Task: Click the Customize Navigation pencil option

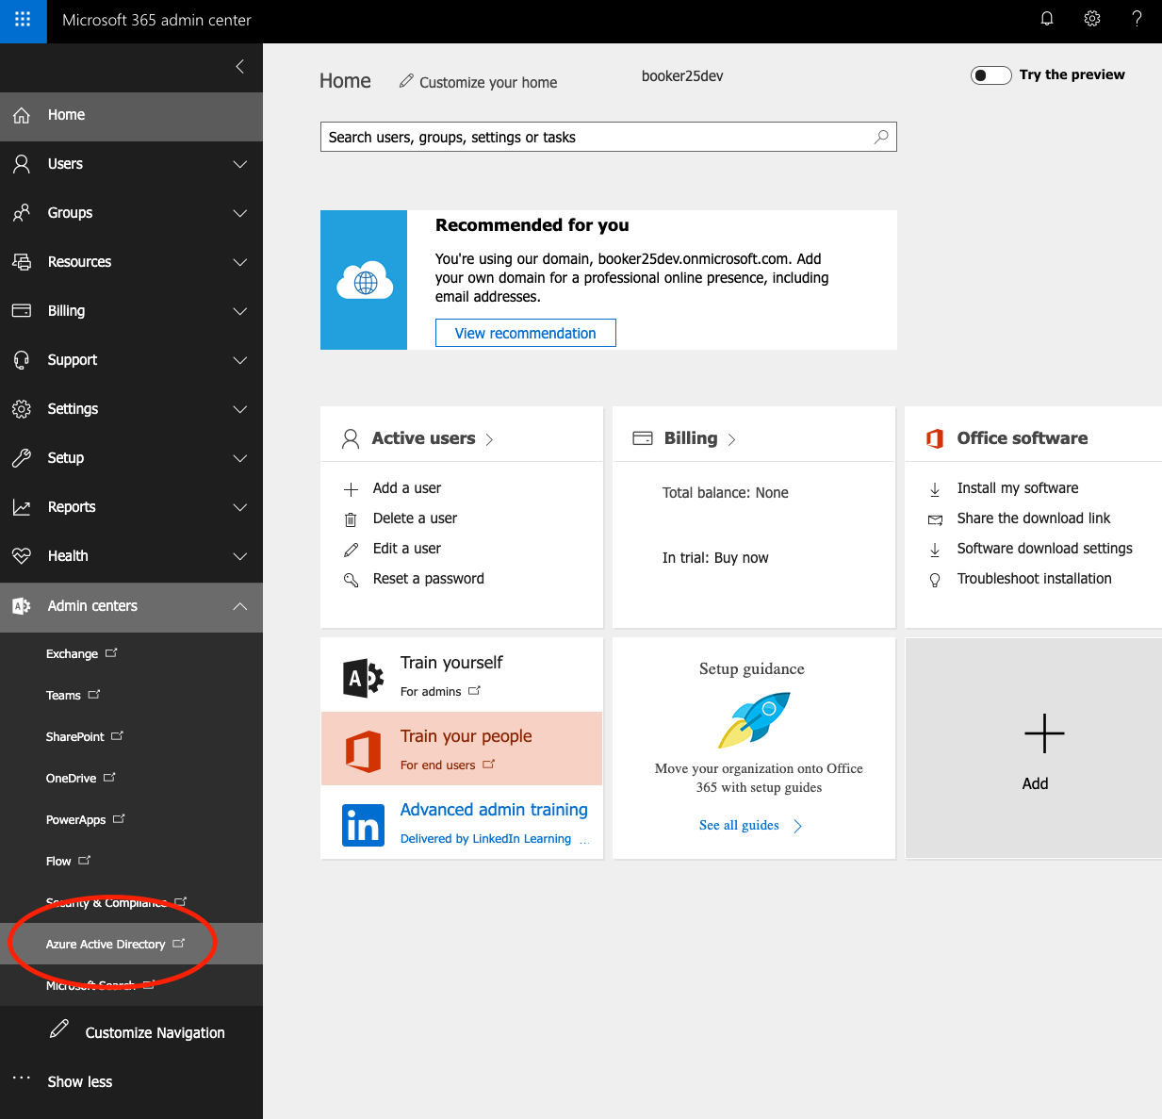Action: pos(155,1032)
